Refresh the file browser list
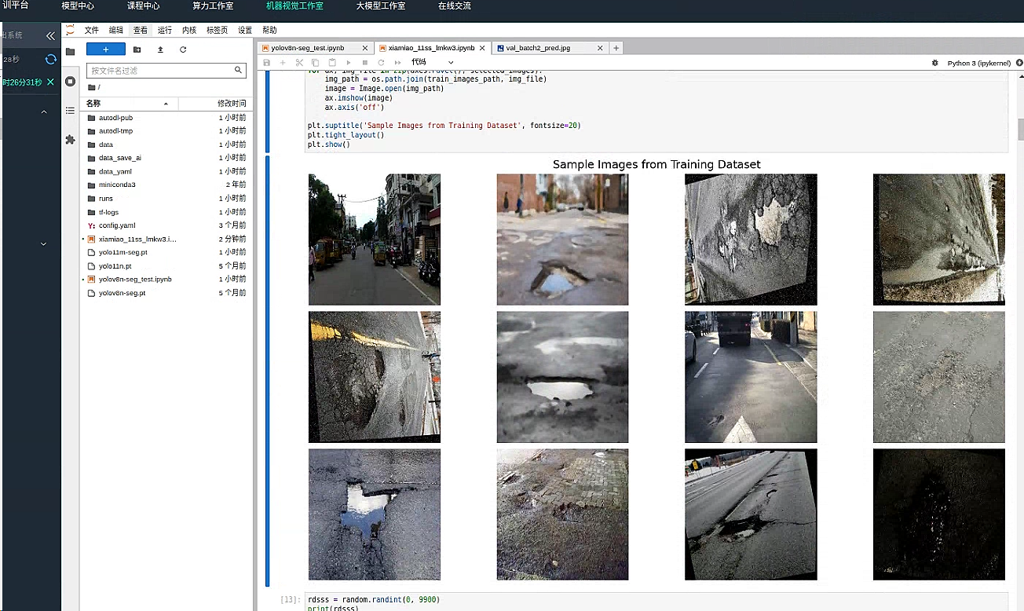Viewport: 1024px width, 611px height. [x=183, y=49]
